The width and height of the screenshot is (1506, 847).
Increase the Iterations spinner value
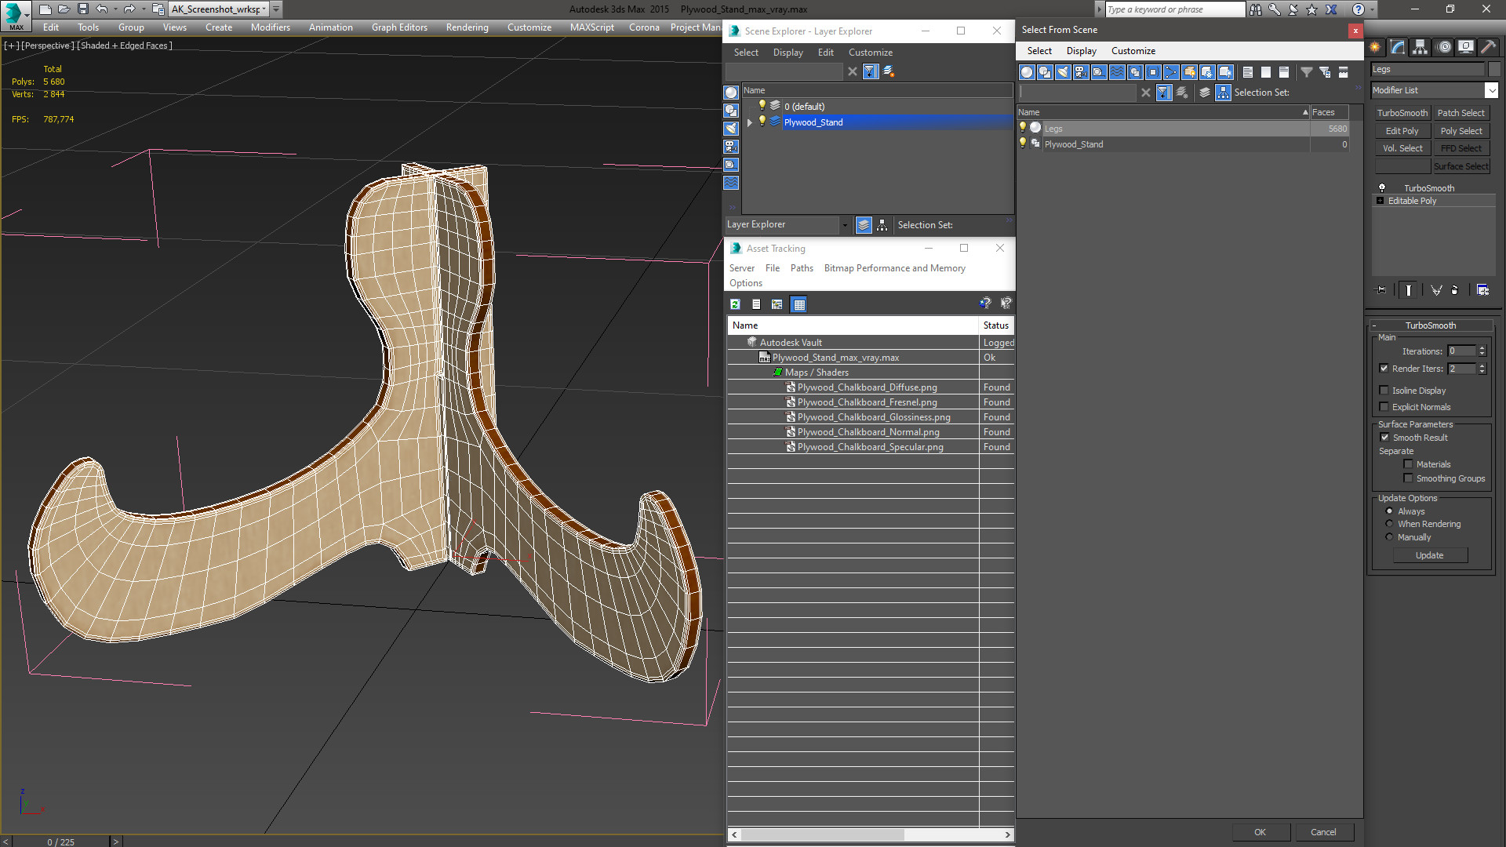pyautogui.click(x=1482, y=348)
